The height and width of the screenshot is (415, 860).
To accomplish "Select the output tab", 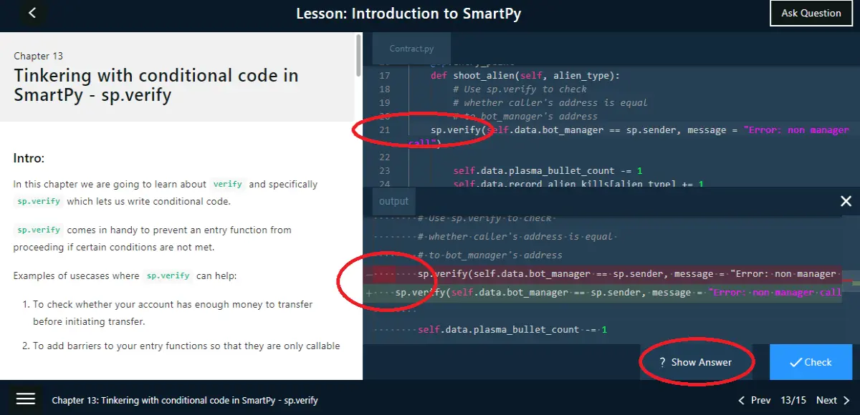I will (x=394, y=202).
